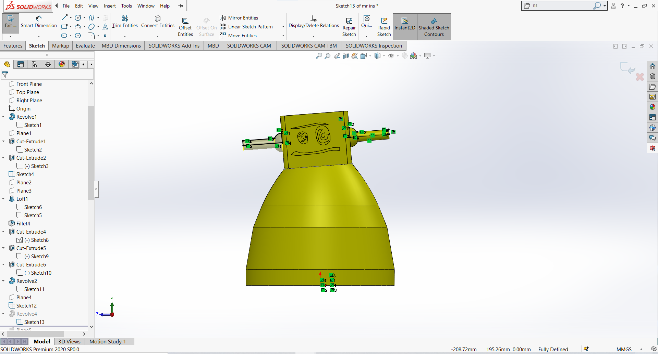Toggle Shaded Sketch Contours
Image resolution: width=658 pixels, height=354 pixels.
(434, 27)
